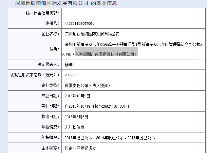The image size is (207, 153).
Task: Click the term 自2013年10月9日起至2082年8月30日止
Action: [x=98, y=106]
